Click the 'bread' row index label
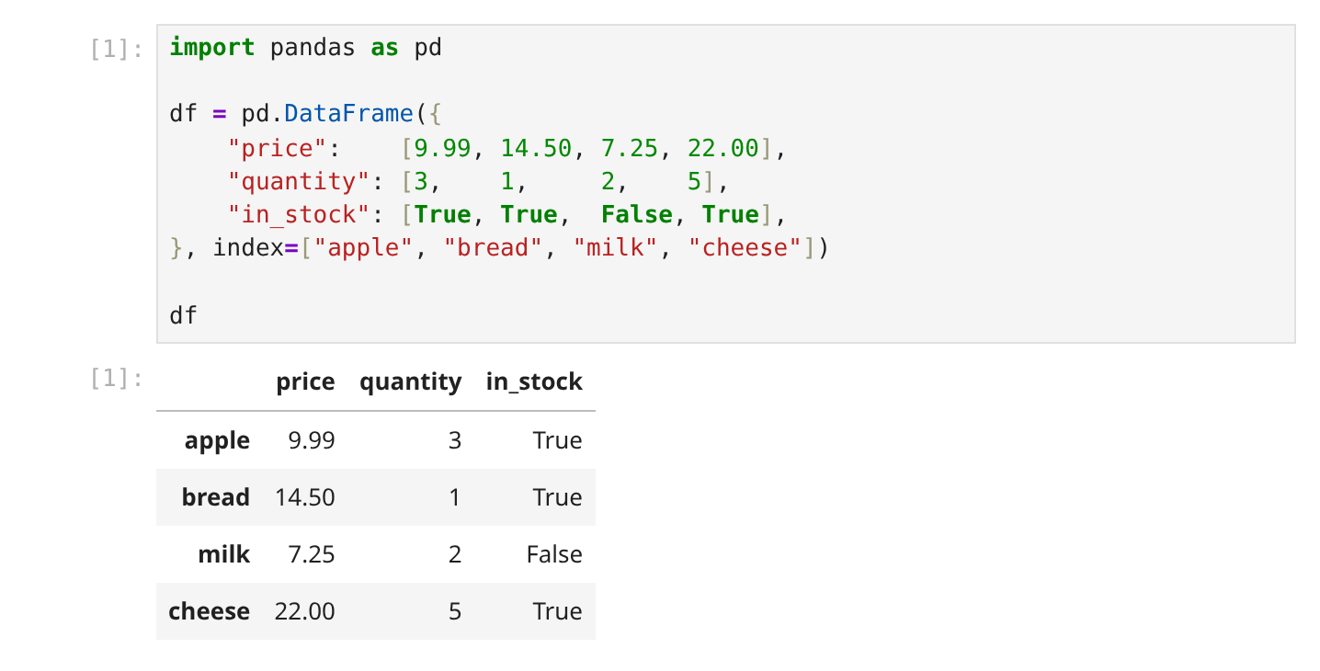 coord(215,497)
